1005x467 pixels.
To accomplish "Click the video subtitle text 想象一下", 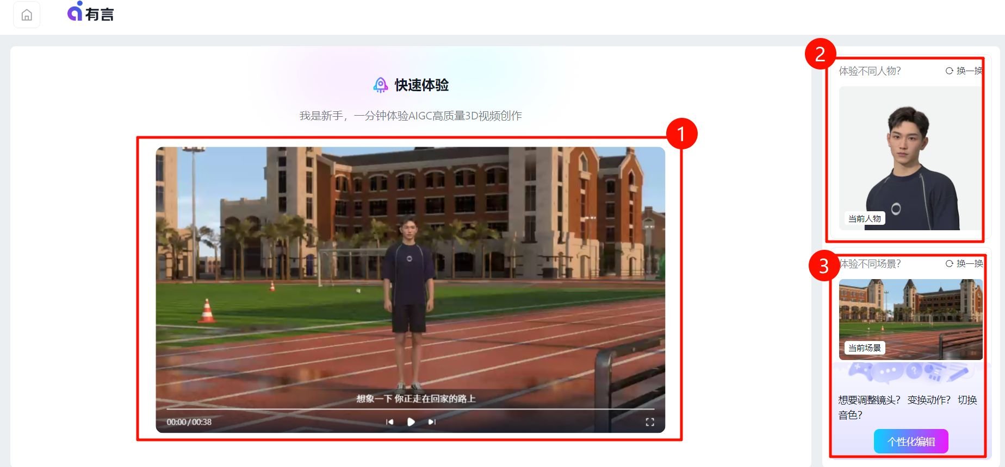I will 415,399.
